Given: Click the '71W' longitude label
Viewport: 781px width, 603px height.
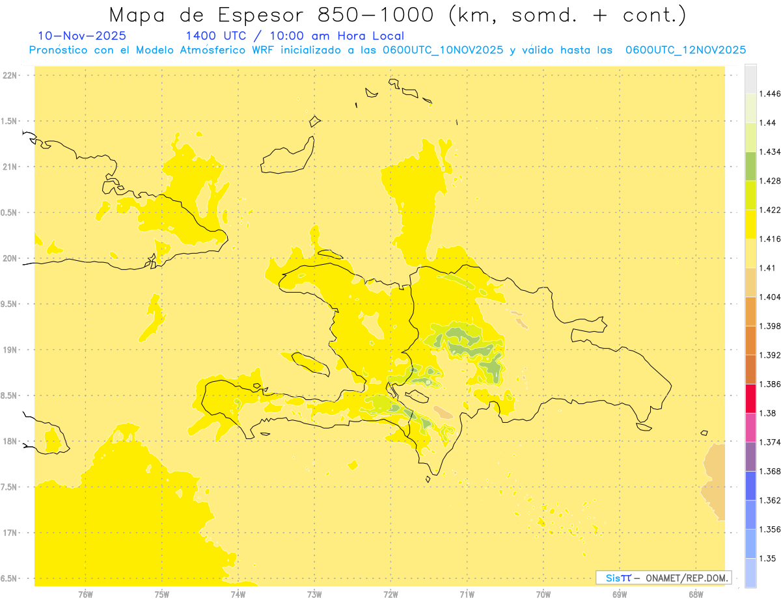Looking at the screenshot, I should [467, 595].
